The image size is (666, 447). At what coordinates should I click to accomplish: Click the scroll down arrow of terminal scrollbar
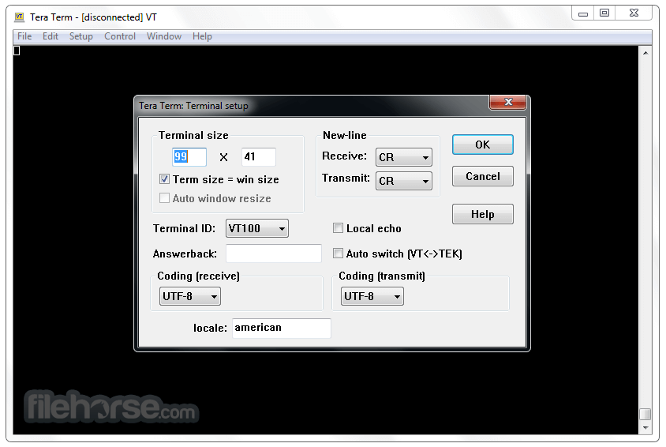click(x=645, y=428)
